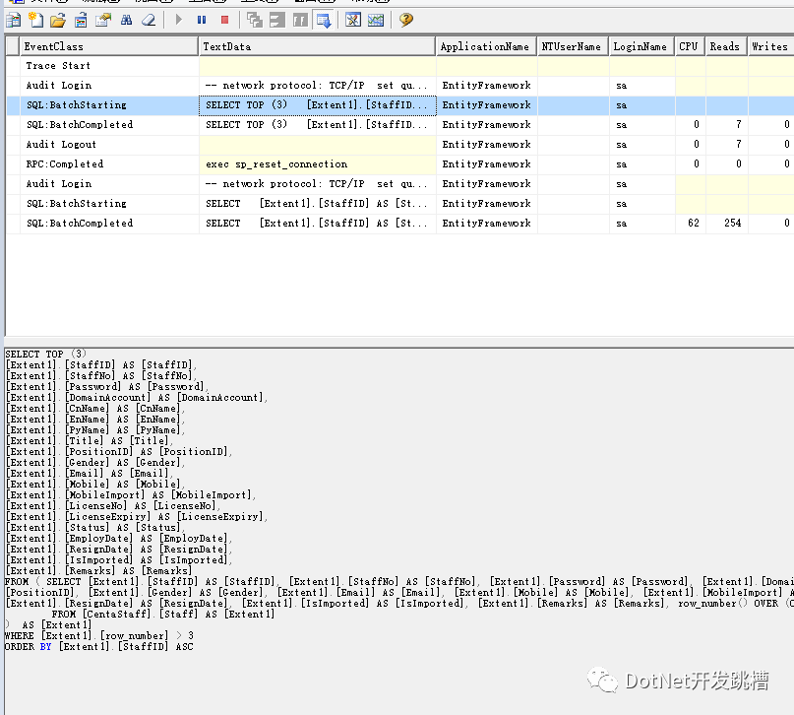Image resolution: width=794 pixels, height=715 pixels.
Task: Click the exec sp_reset_connection text cell
Action: [317, 164]
